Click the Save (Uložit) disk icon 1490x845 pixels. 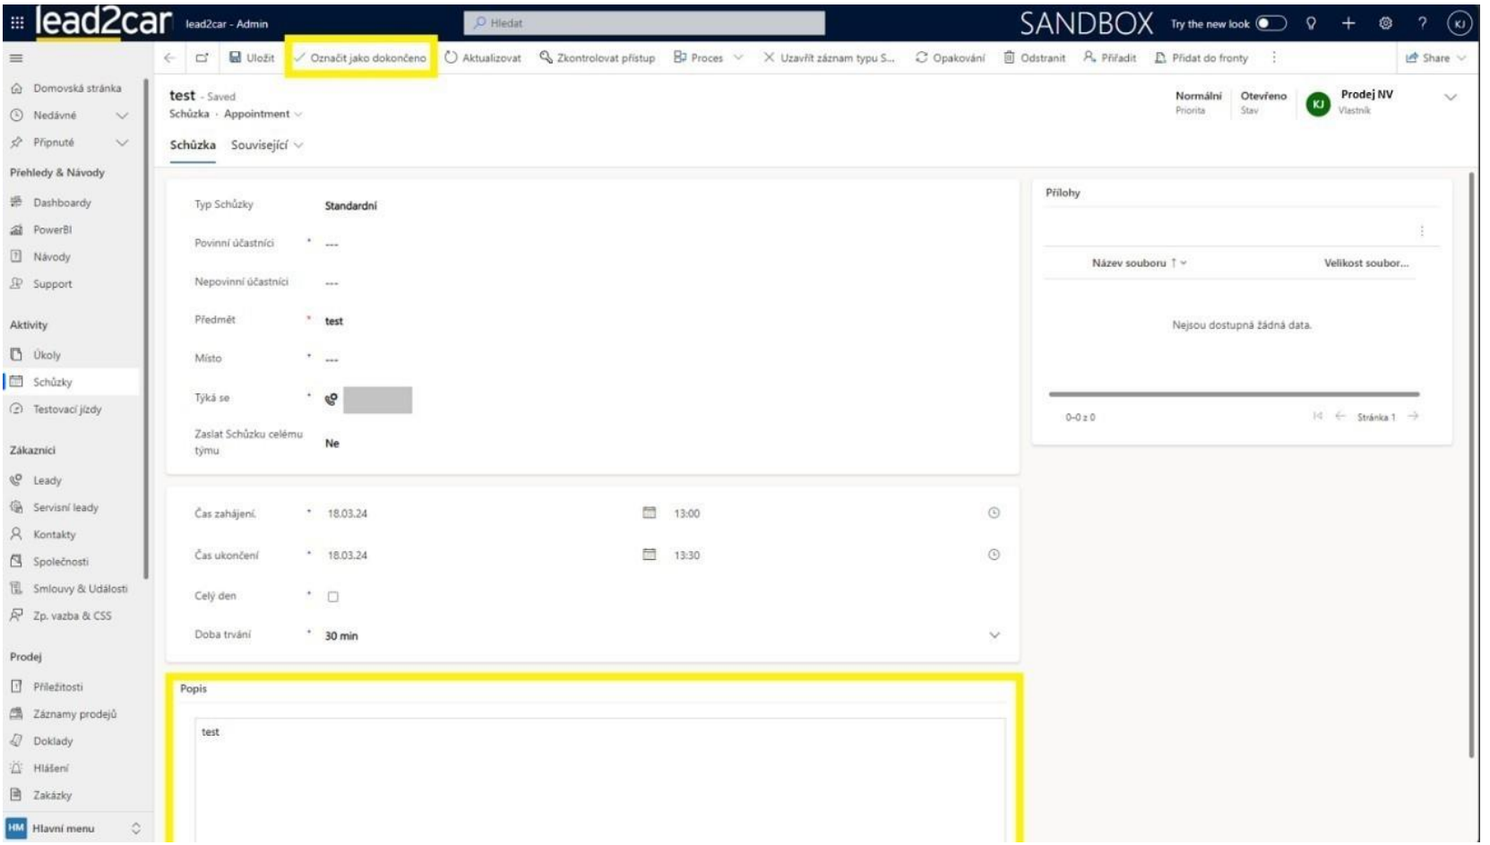[x=236, y=57]
